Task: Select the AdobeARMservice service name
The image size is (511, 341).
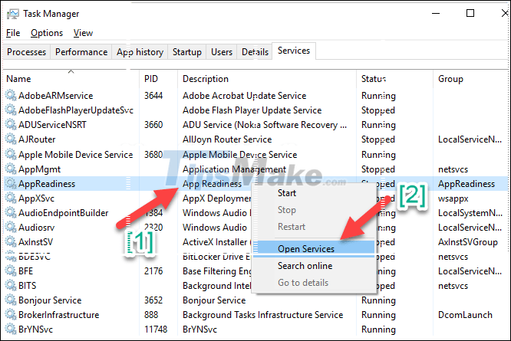Action: (56, 96)
